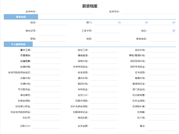This screenshot has width=179, height=134.
Task: Select the 社保补贴 input field
Action: pyautogui.click(x=47, y=67)
